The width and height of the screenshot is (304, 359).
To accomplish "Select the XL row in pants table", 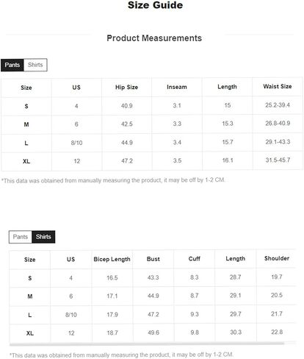I will pos(152,161).
